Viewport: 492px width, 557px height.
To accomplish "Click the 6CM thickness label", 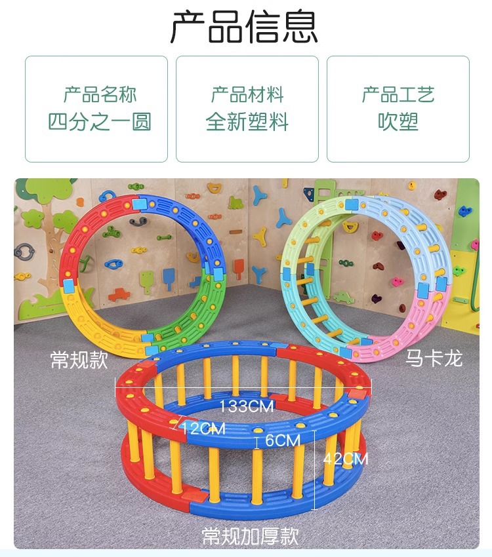I will [x=283, y=440].
